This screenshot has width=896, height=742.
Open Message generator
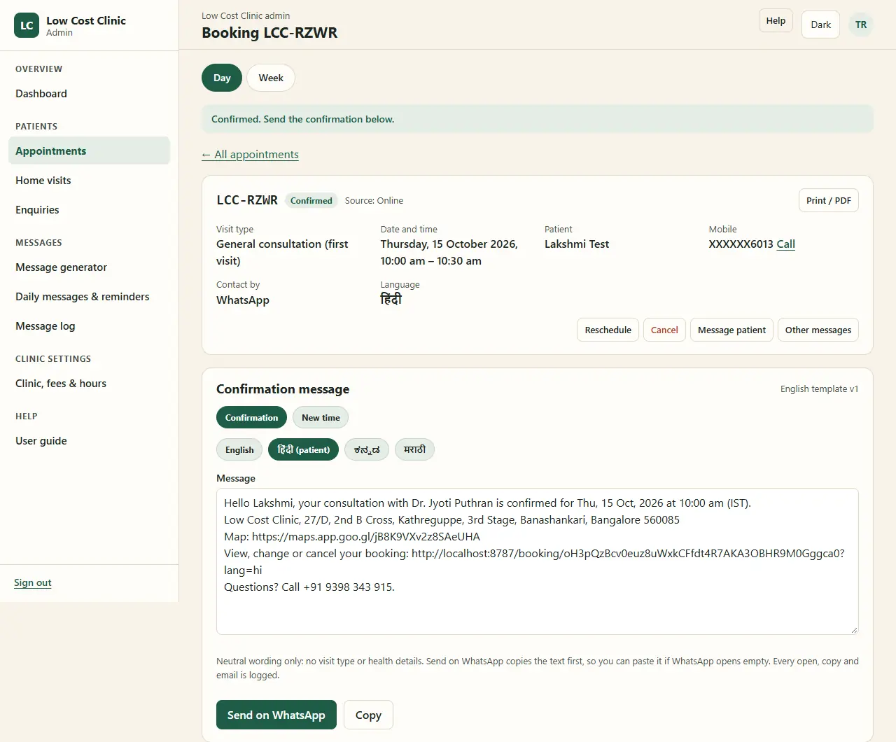tap(89, 267)
